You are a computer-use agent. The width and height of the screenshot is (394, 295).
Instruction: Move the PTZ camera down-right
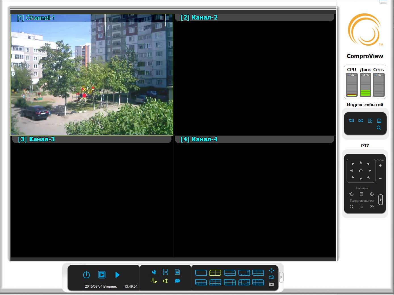pos(368,177)
